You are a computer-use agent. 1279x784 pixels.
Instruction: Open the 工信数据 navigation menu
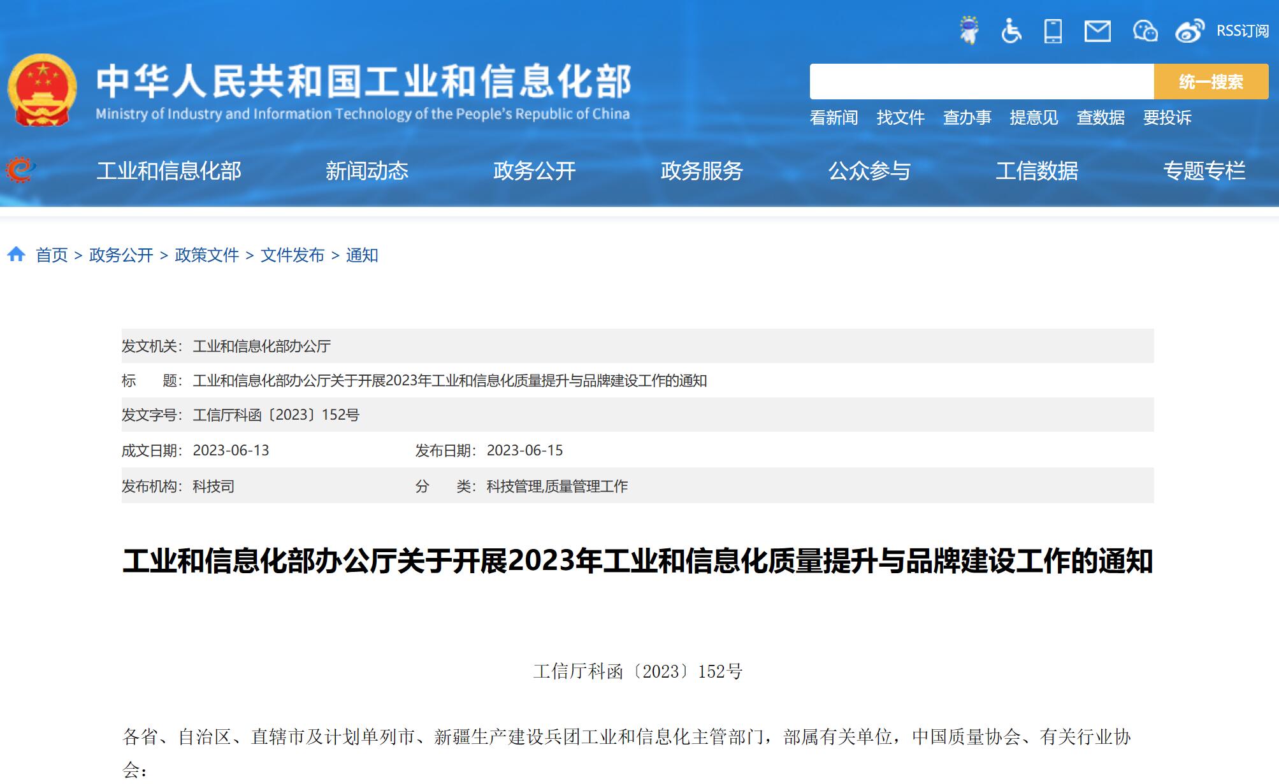click(x=1037, y=171)
